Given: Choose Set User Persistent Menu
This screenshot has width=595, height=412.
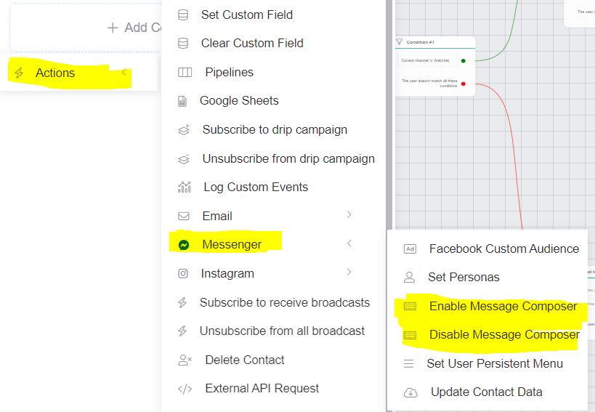Looking at the screenshot, I should tap(494, 363).
